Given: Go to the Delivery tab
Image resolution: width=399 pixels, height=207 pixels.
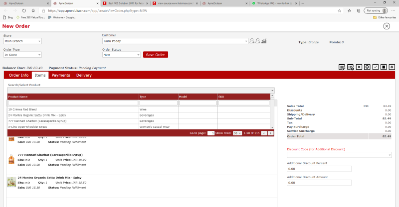Looking at the screenshot, I should pos(84,75).
